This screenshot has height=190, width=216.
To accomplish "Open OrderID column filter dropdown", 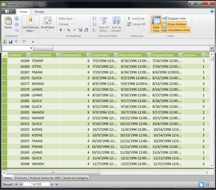I will [28, 55].
